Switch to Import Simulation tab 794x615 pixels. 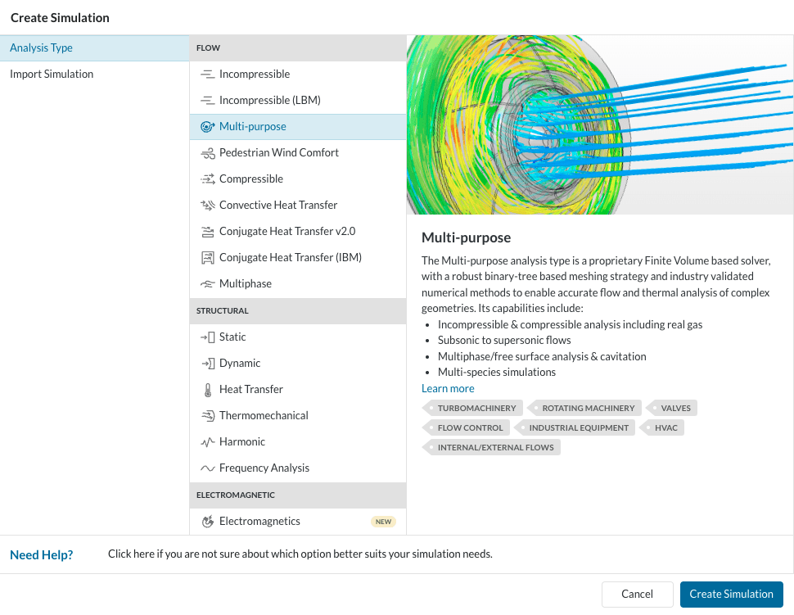click(52, 75)
